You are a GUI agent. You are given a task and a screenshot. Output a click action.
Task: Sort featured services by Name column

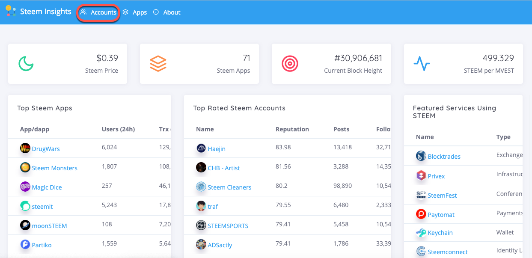425,137
